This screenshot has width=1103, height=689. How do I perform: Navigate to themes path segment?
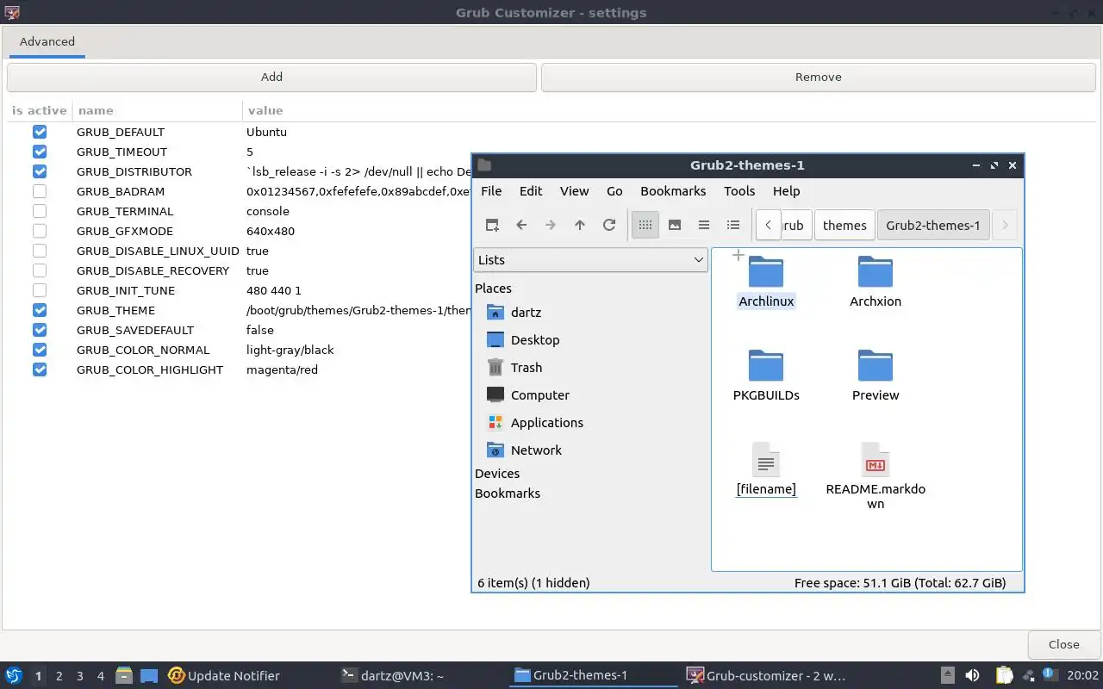coord(844,226)
